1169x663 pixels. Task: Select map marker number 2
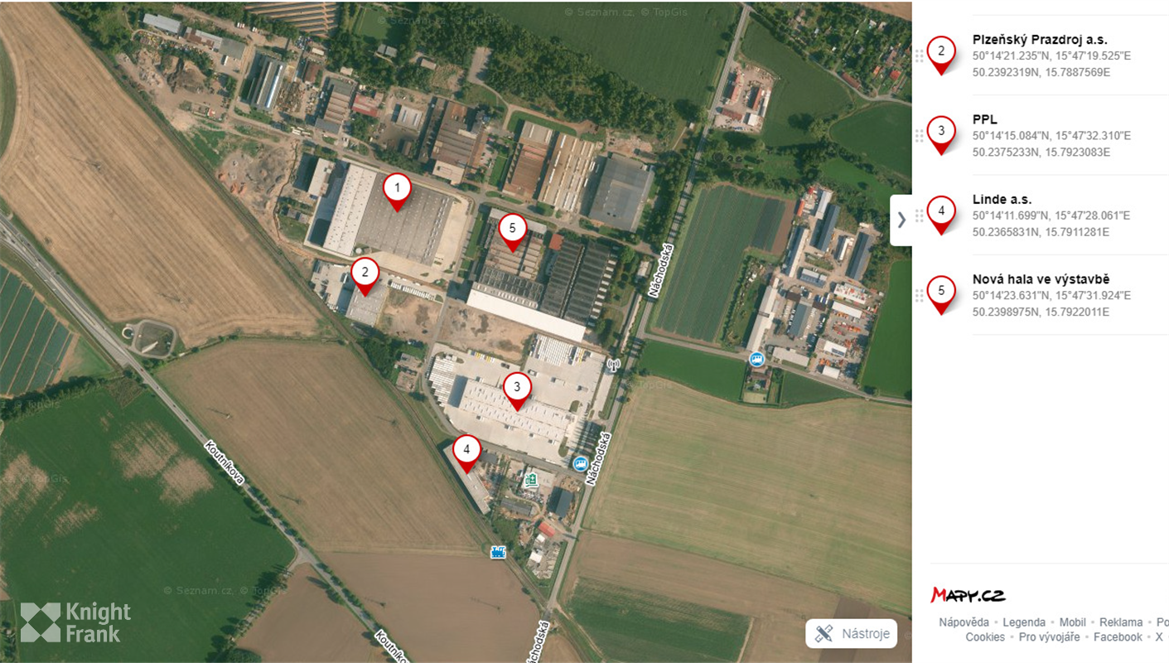(x=365, y=275)
